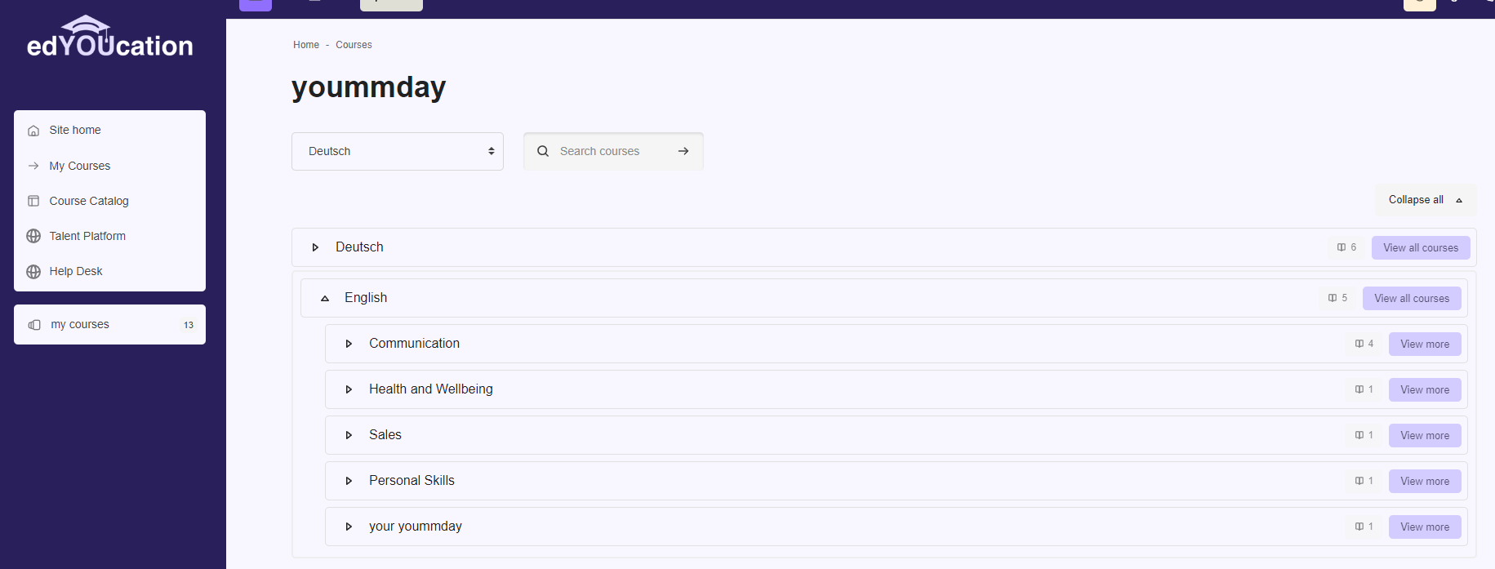
Task: Expand the Sales subcategory
Action: click(349, 435)
